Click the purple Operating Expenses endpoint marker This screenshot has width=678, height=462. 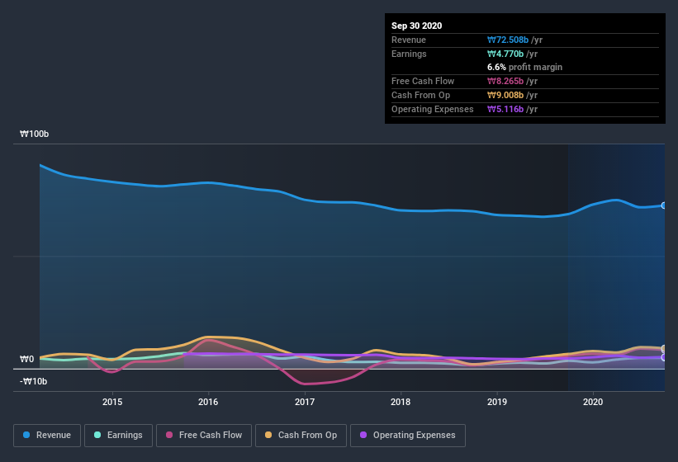pyautogui.click(x=664, y=357)
